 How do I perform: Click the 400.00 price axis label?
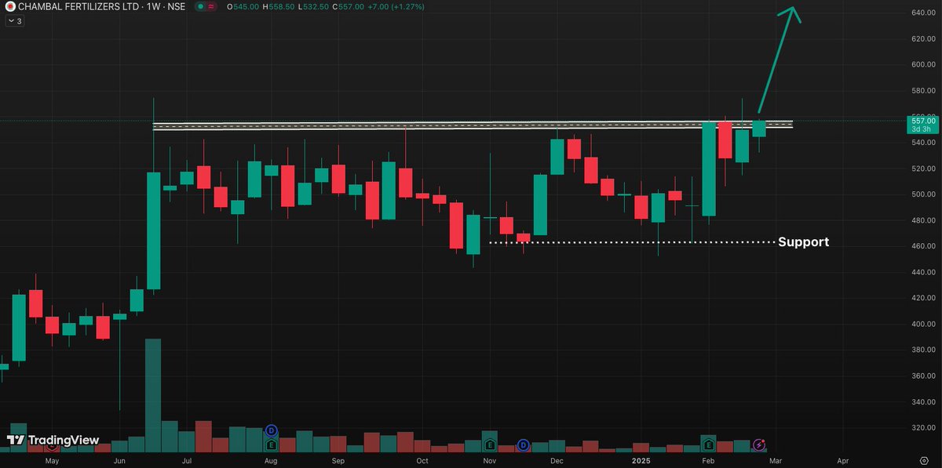[x=922, y=324]
